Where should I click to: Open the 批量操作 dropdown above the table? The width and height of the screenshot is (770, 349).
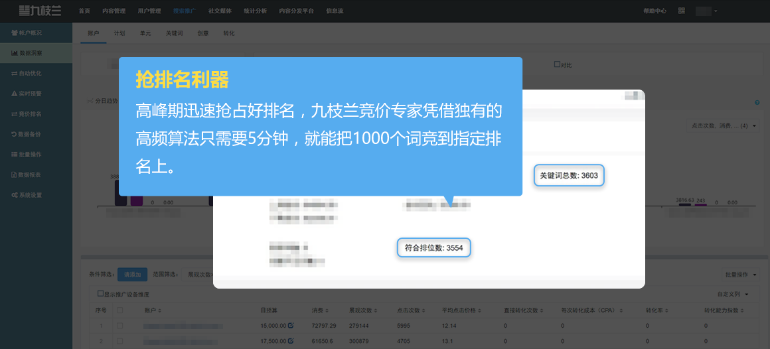click(741, 275)
